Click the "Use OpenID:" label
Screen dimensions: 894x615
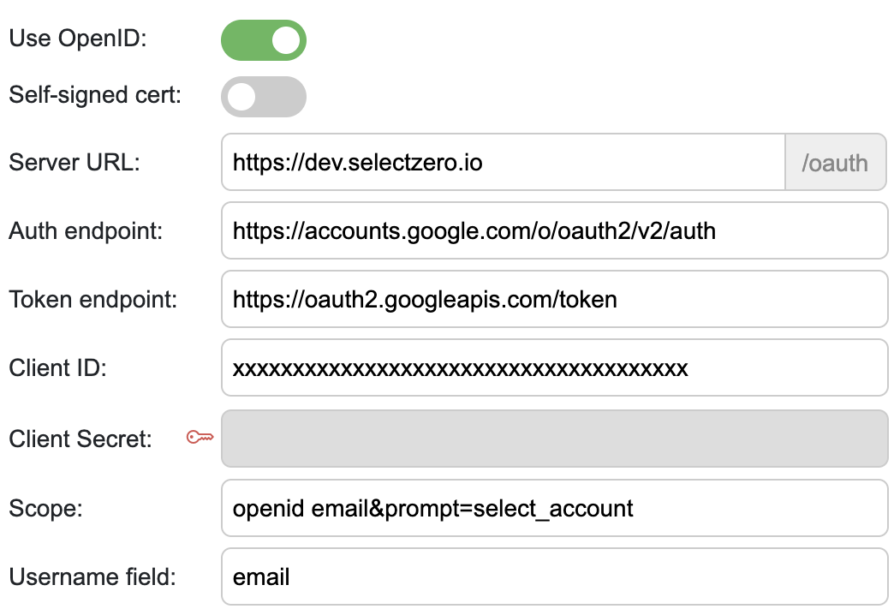[78, 40]
